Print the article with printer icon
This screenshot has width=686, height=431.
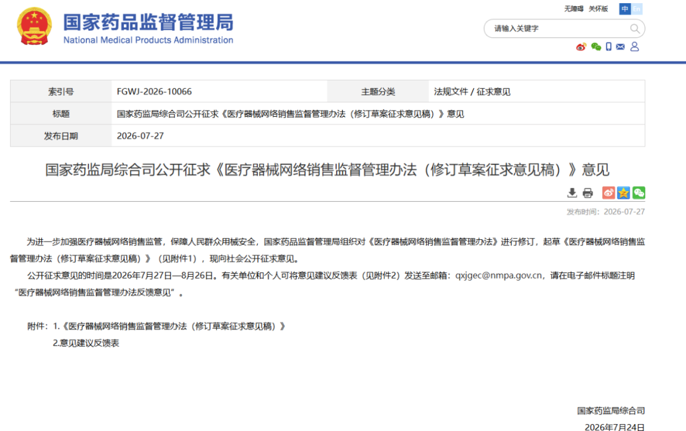pos(588,193)
